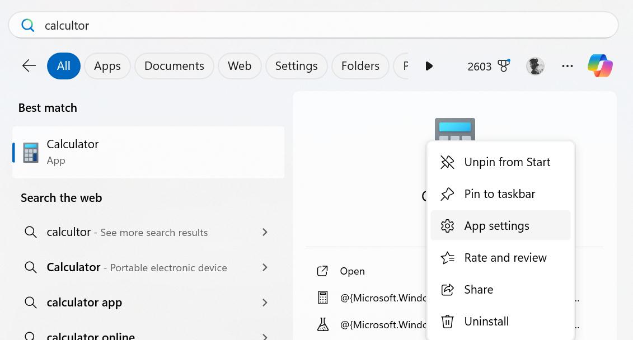The width and height of the screenshot is (633, 340).
Task: Open App settings from the context menu
Action: (x=496, y=225)
